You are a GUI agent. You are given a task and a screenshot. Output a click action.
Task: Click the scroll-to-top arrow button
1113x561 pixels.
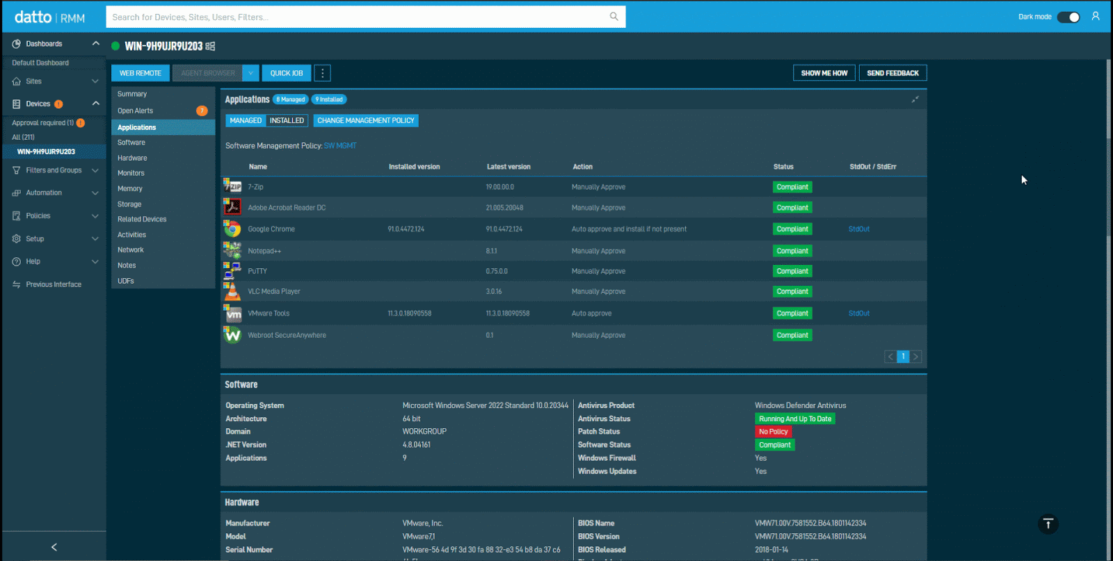1048,524
